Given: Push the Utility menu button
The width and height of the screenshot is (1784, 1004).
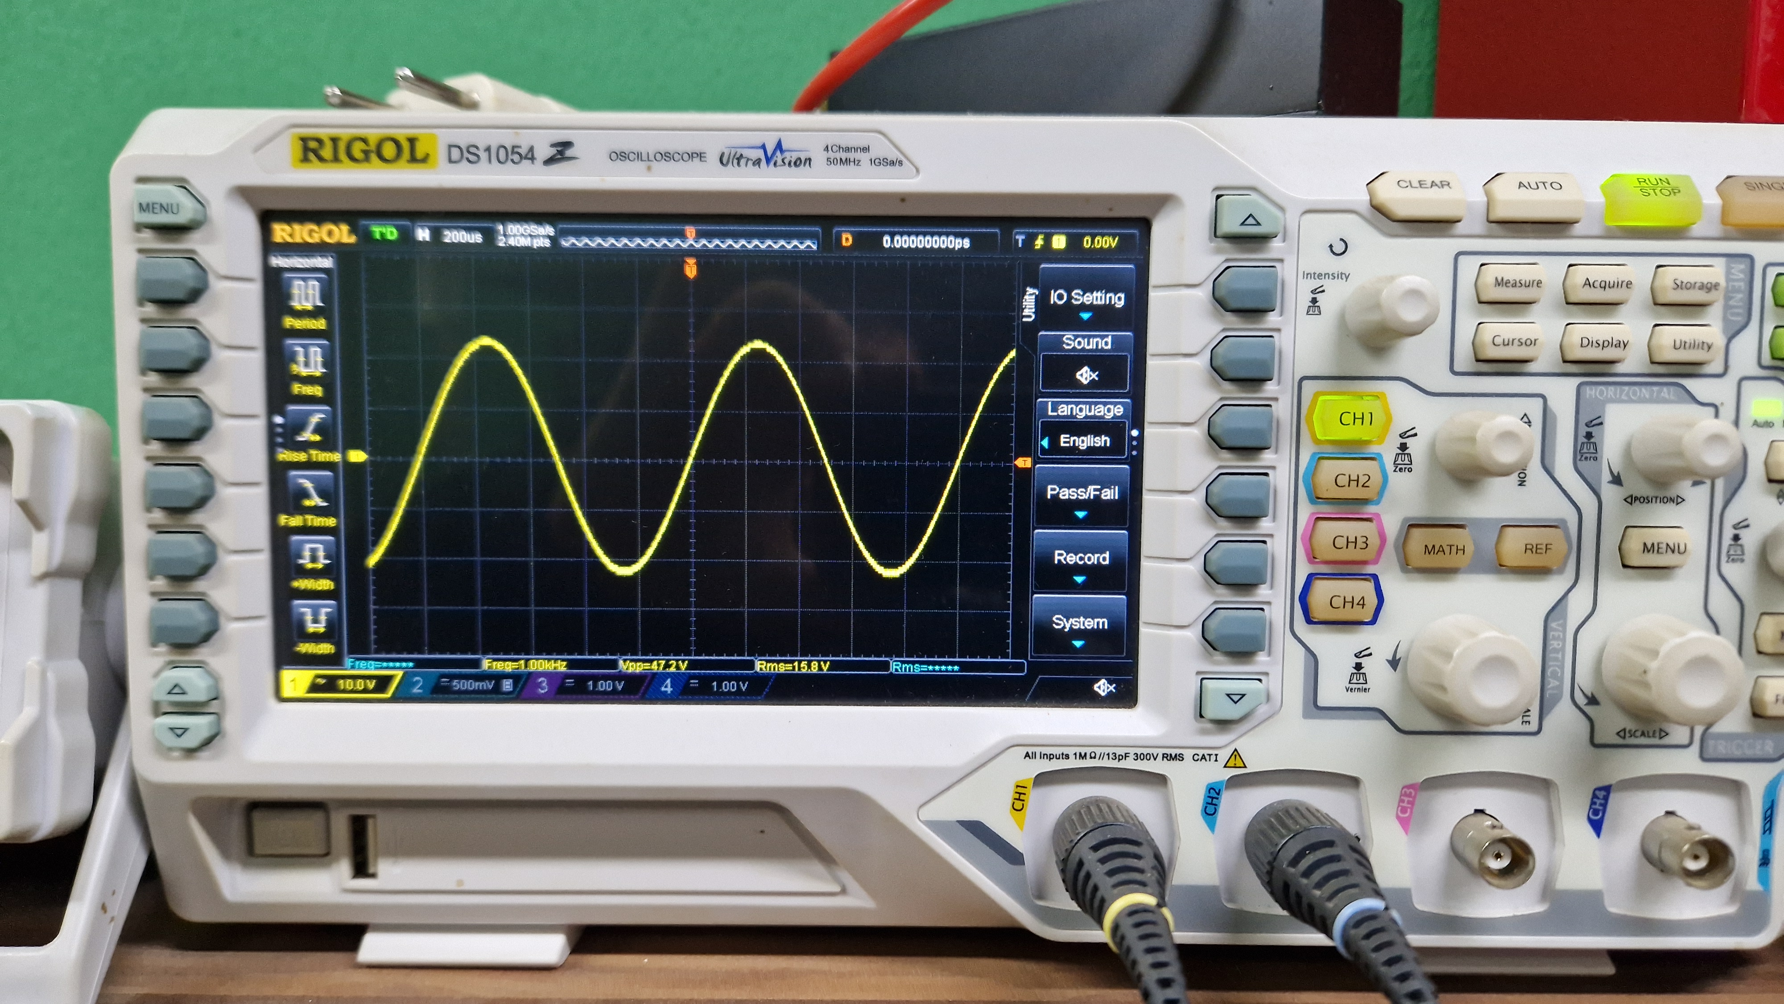Looking at the screenshot, I should [x=1685, y=344].
